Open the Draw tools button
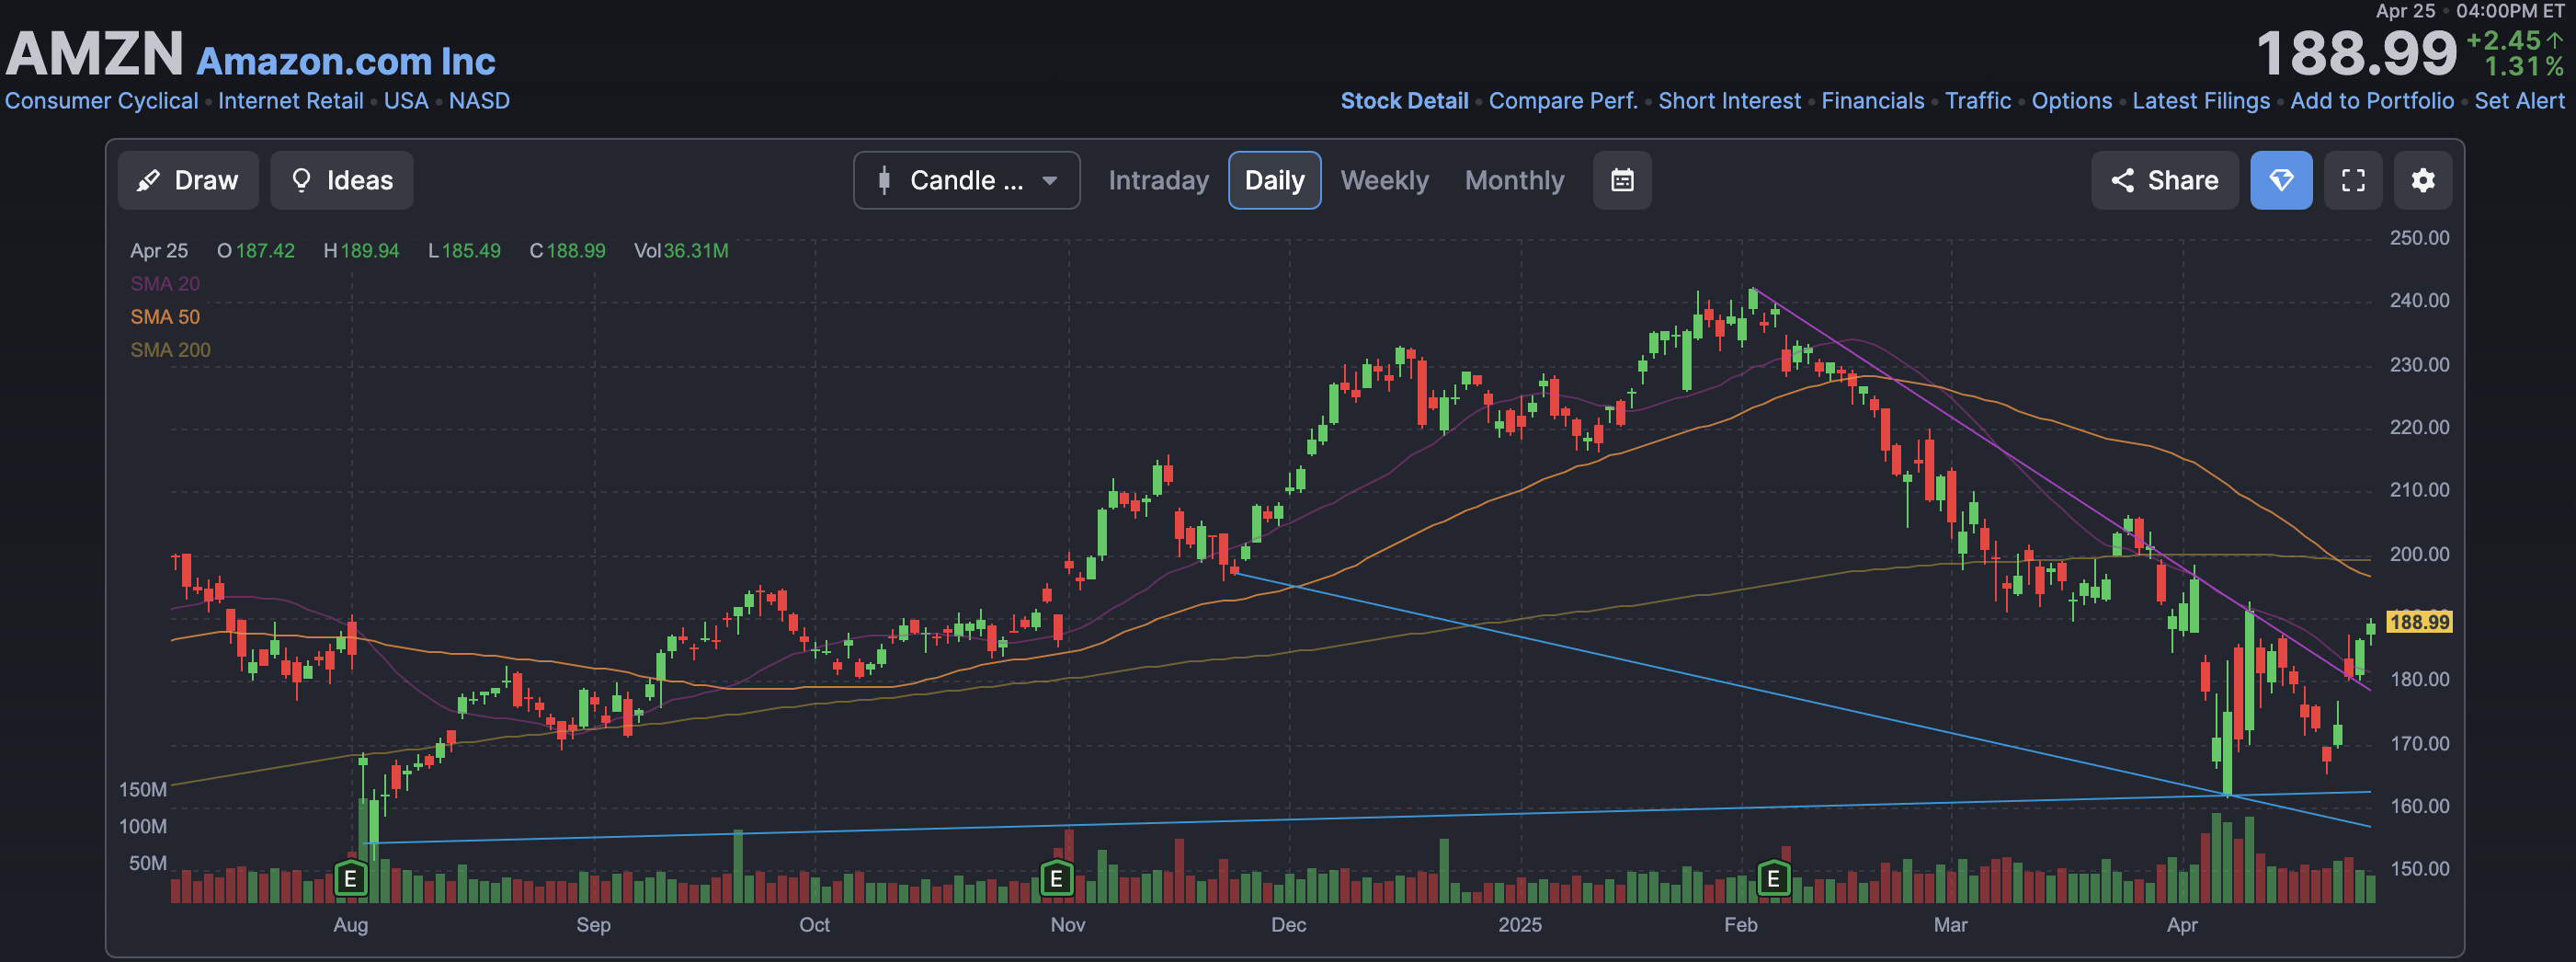Viewport: 2576px width, 962px height. pyautogui.click(x=188, y=180)
